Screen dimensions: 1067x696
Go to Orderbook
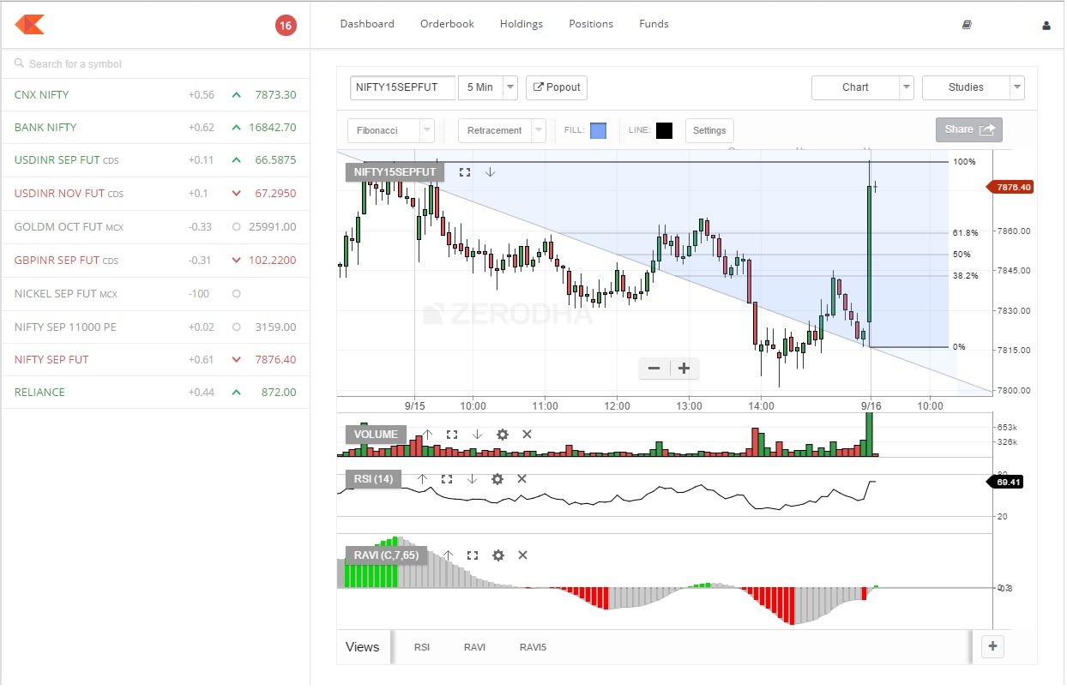click(447, 24)
